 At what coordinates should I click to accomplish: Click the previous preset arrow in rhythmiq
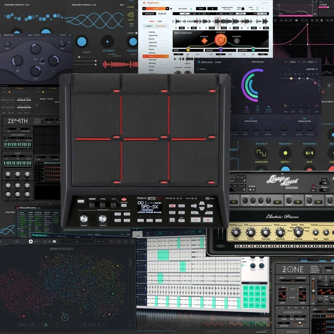tap(144, 9)
